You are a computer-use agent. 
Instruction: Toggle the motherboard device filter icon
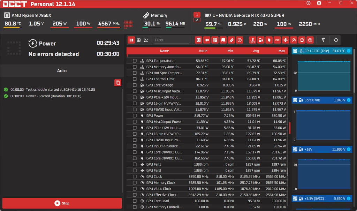[x=215, y=40]
